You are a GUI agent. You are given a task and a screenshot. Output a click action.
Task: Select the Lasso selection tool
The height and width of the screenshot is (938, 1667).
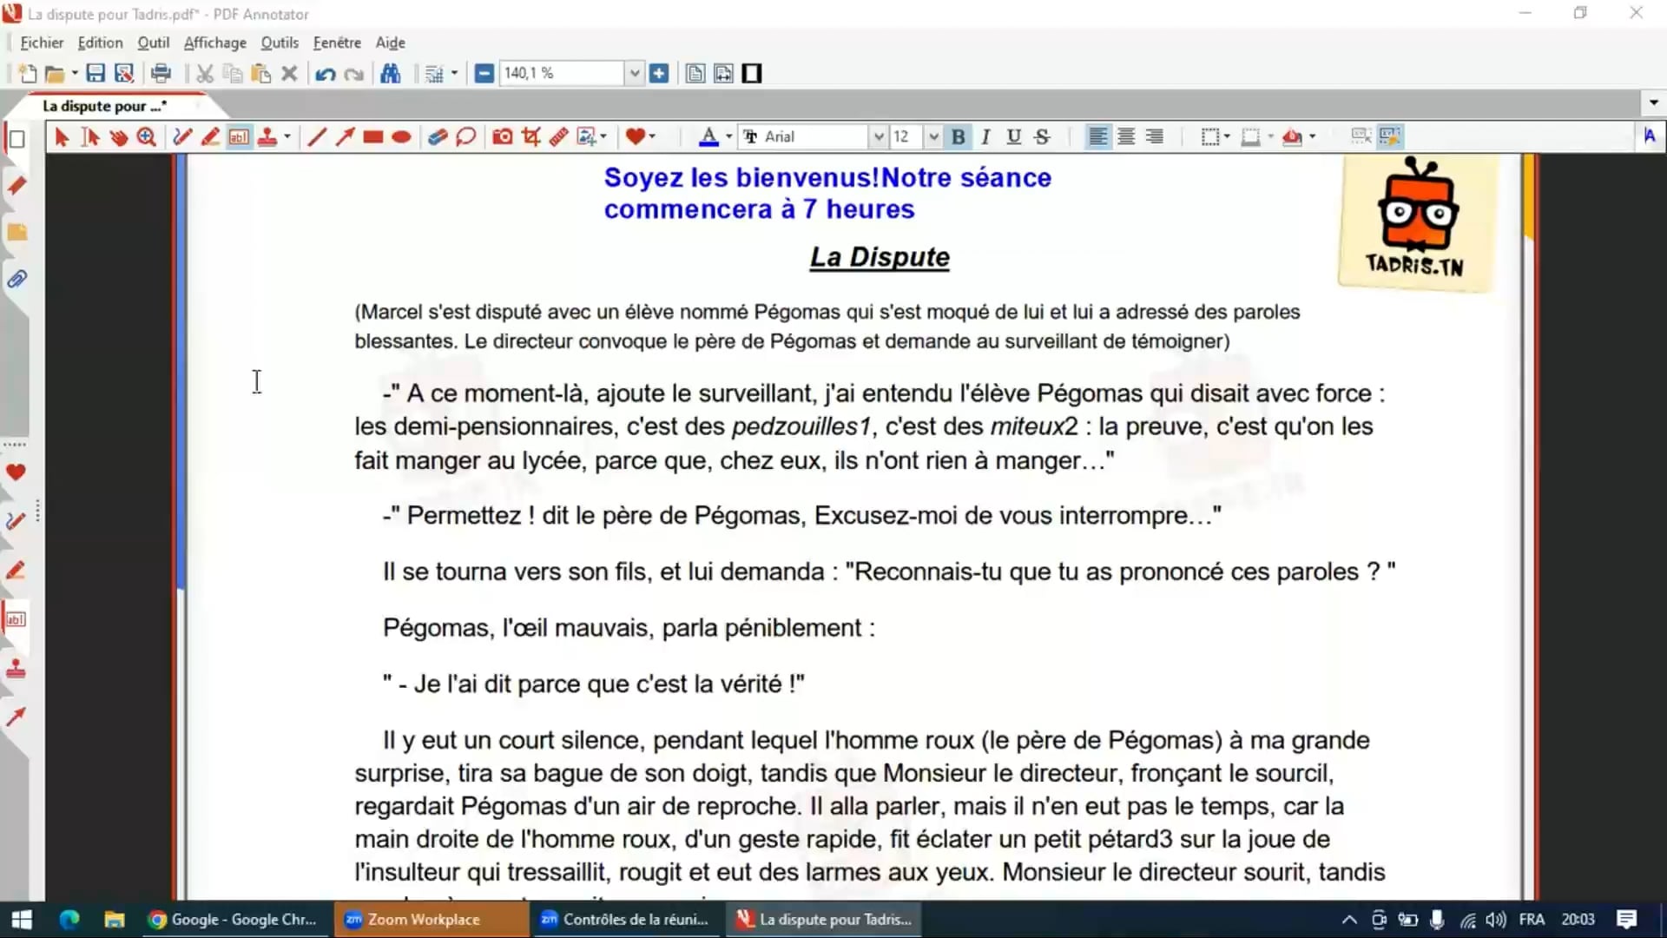[x=465, y=136]
